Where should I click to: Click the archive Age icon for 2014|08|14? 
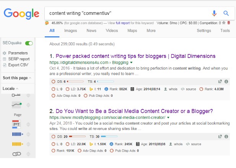[x=132, y=89]
